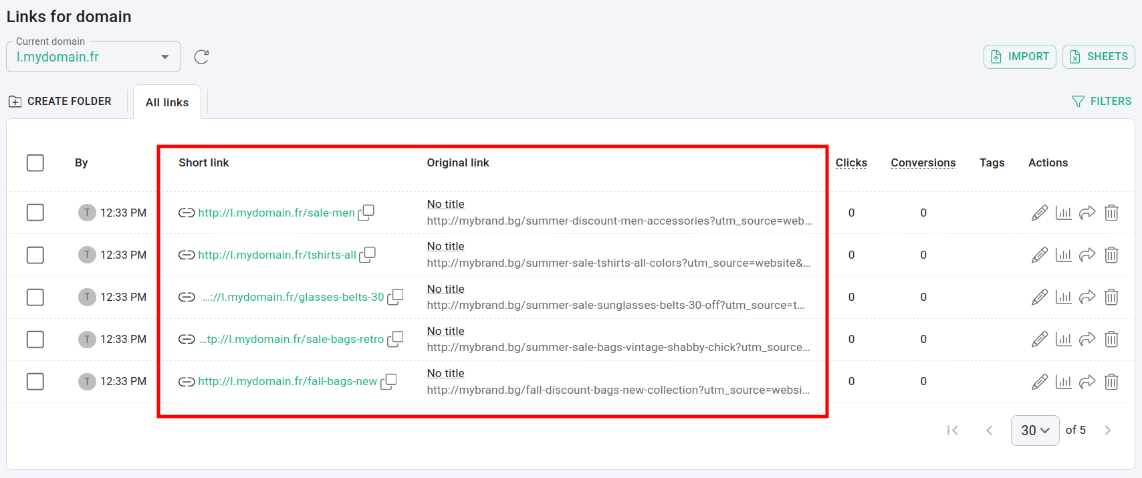The width and height of the screenshot is (1142, 478).
Task: Copy the fall-bags-new short link
Action: pos(388,381)
